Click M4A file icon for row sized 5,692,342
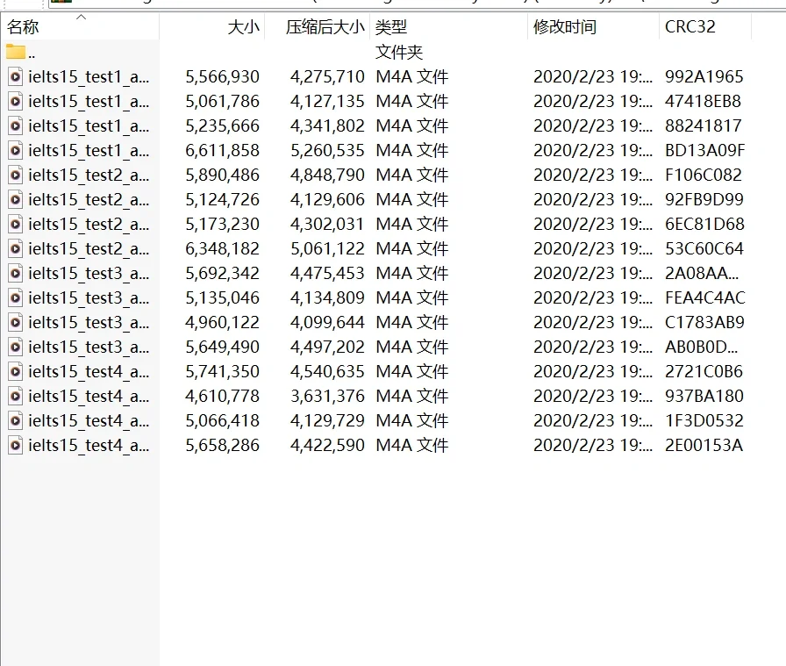 point(16,273)
